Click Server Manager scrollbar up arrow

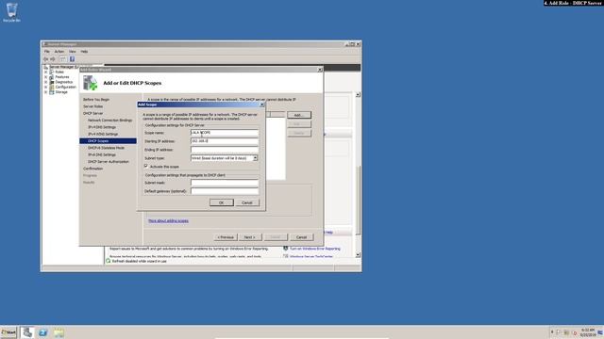[x=358, y=94]
